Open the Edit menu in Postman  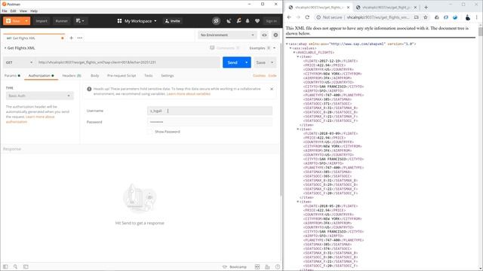click(x=14, y=11)
